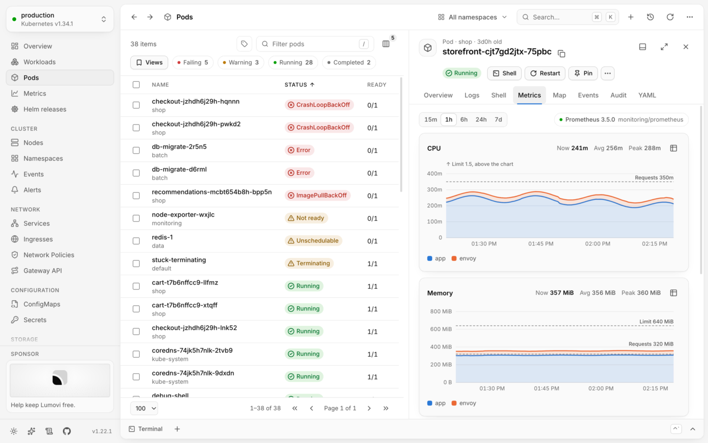Select the 24h time range
This screenshot has width=708, height=443.
click(481, 120)
